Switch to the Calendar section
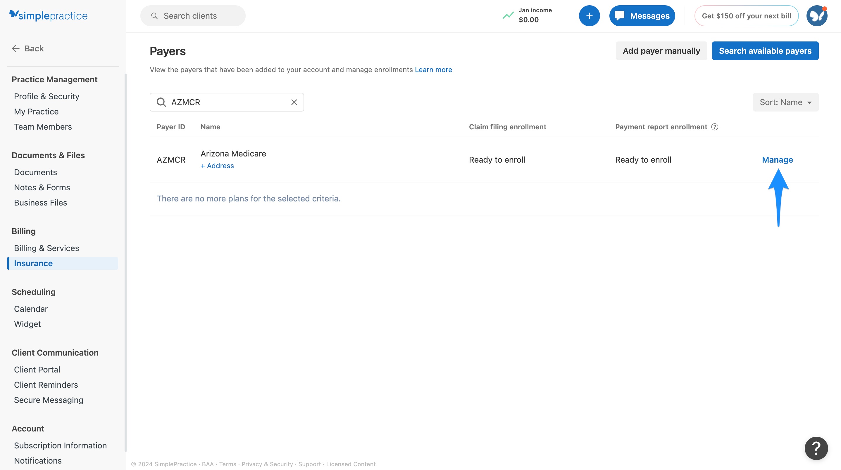The image size is (841, 470). [31, 309]
